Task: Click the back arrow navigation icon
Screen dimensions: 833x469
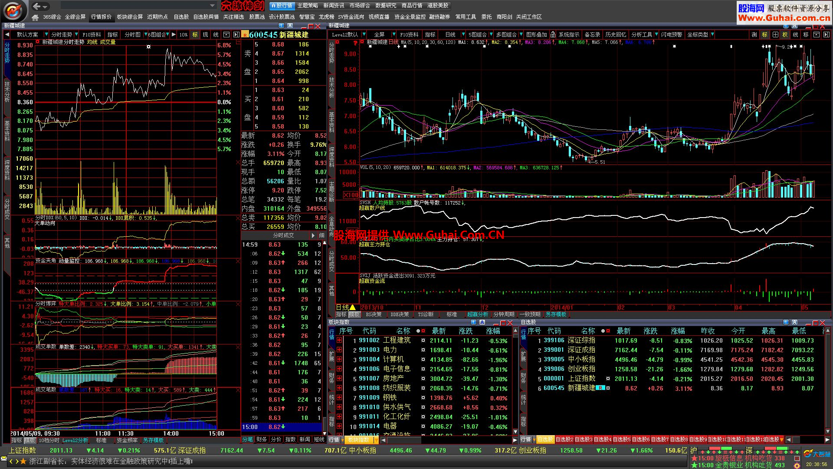Action: pyautogui.click(x=37, y=6)
